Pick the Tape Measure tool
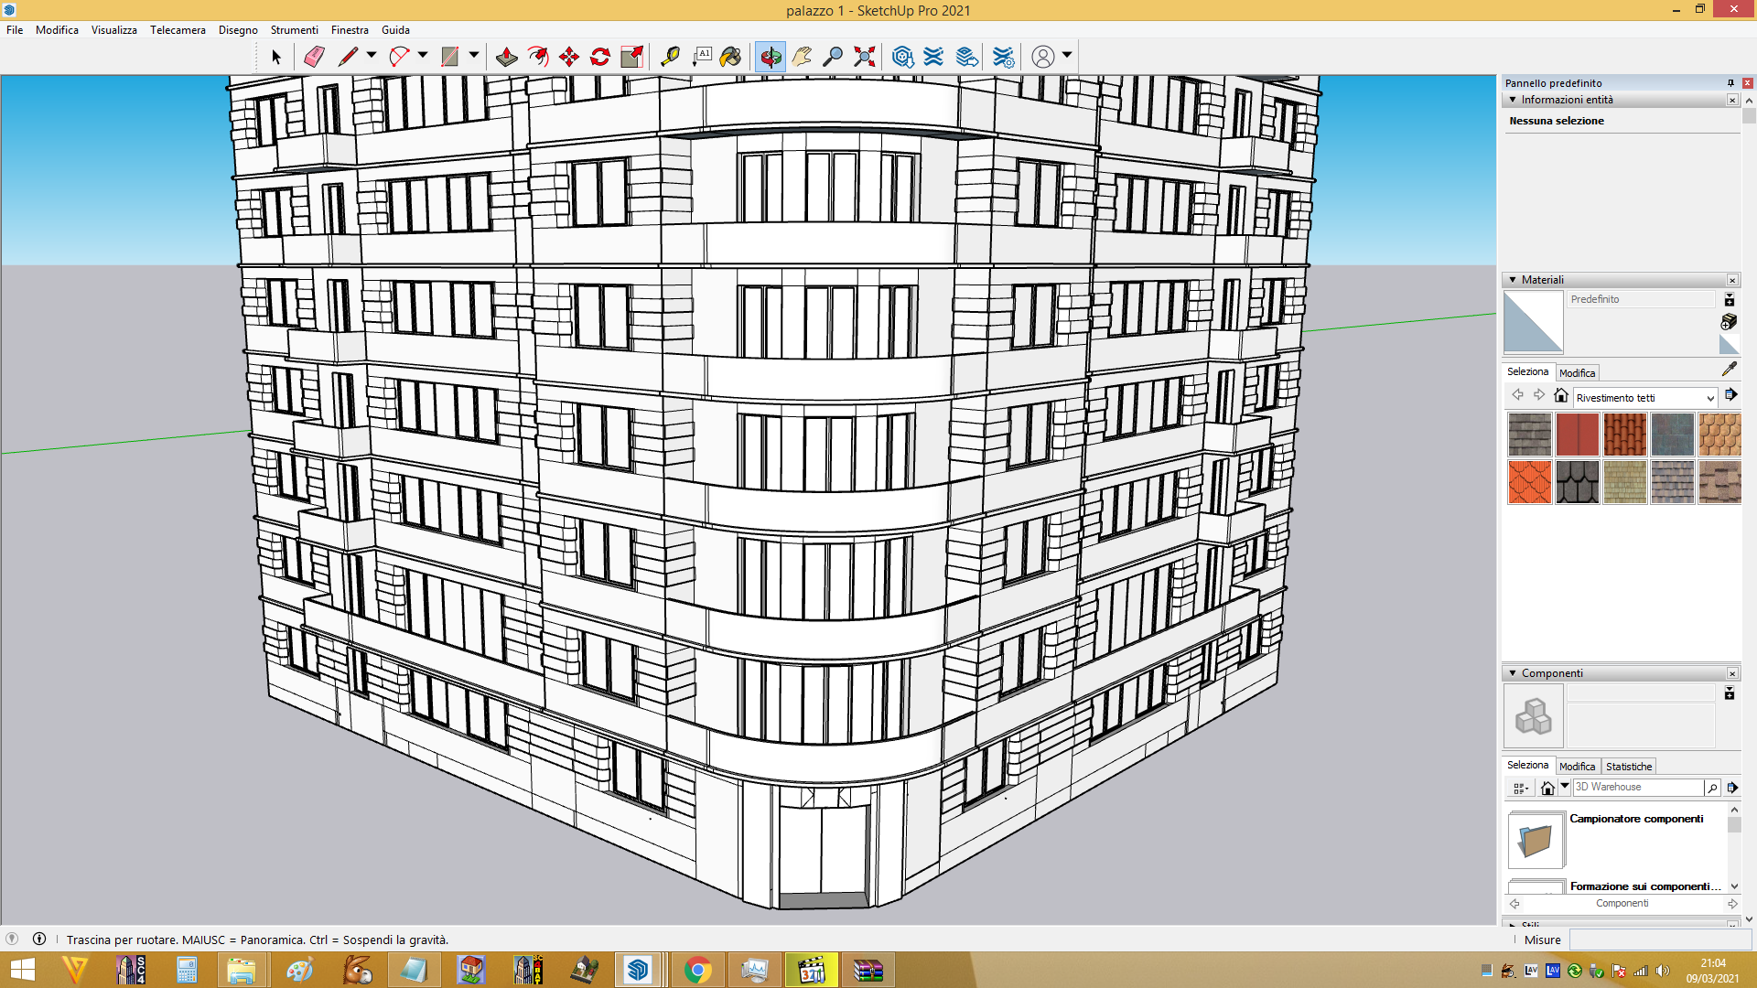The height and width of the screenshot is (988, 1757). [x=670, y=57]
